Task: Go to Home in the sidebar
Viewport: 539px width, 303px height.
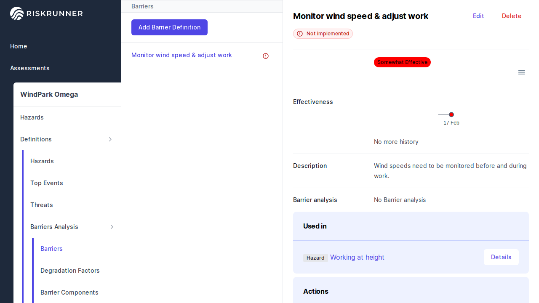Action: 19,46
